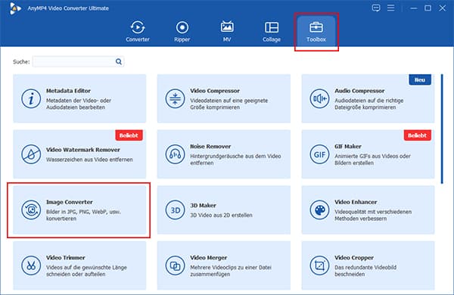This screenshot has height=295, width=454.
Task: Open Metadata Editor tool title
Action: [68, 91]
